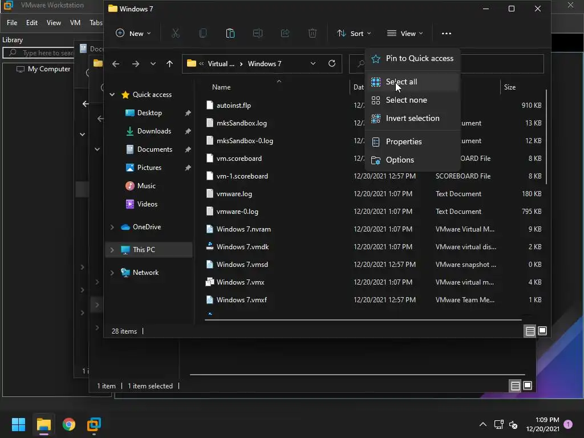Screen dimensions: 584x438
Task: Open the network tray icon
Action: coord(498,424)
